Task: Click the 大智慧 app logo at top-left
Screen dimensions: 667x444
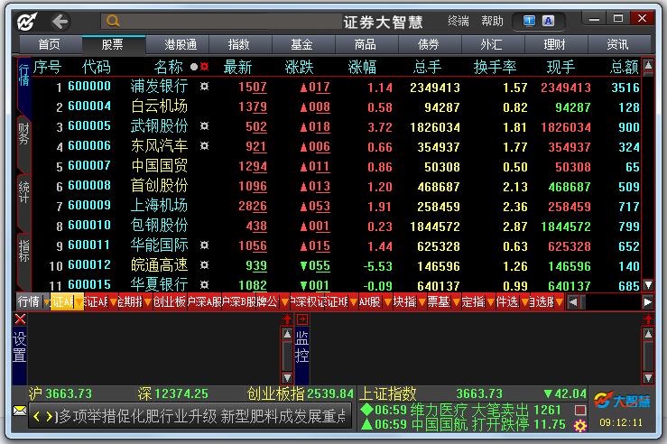Action: click(27, 22)
